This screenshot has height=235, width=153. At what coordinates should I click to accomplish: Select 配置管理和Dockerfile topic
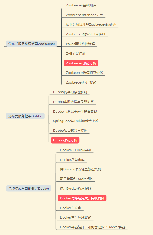[x=76, y=179]
